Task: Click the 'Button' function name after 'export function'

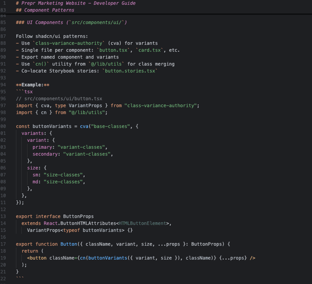Action: pyautogui.click(x=68, y=244)
